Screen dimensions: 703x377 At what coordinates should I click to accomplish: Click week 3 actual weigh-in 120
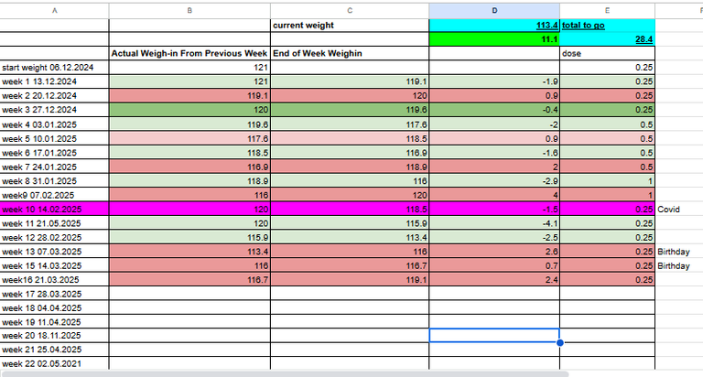(189, 110)
